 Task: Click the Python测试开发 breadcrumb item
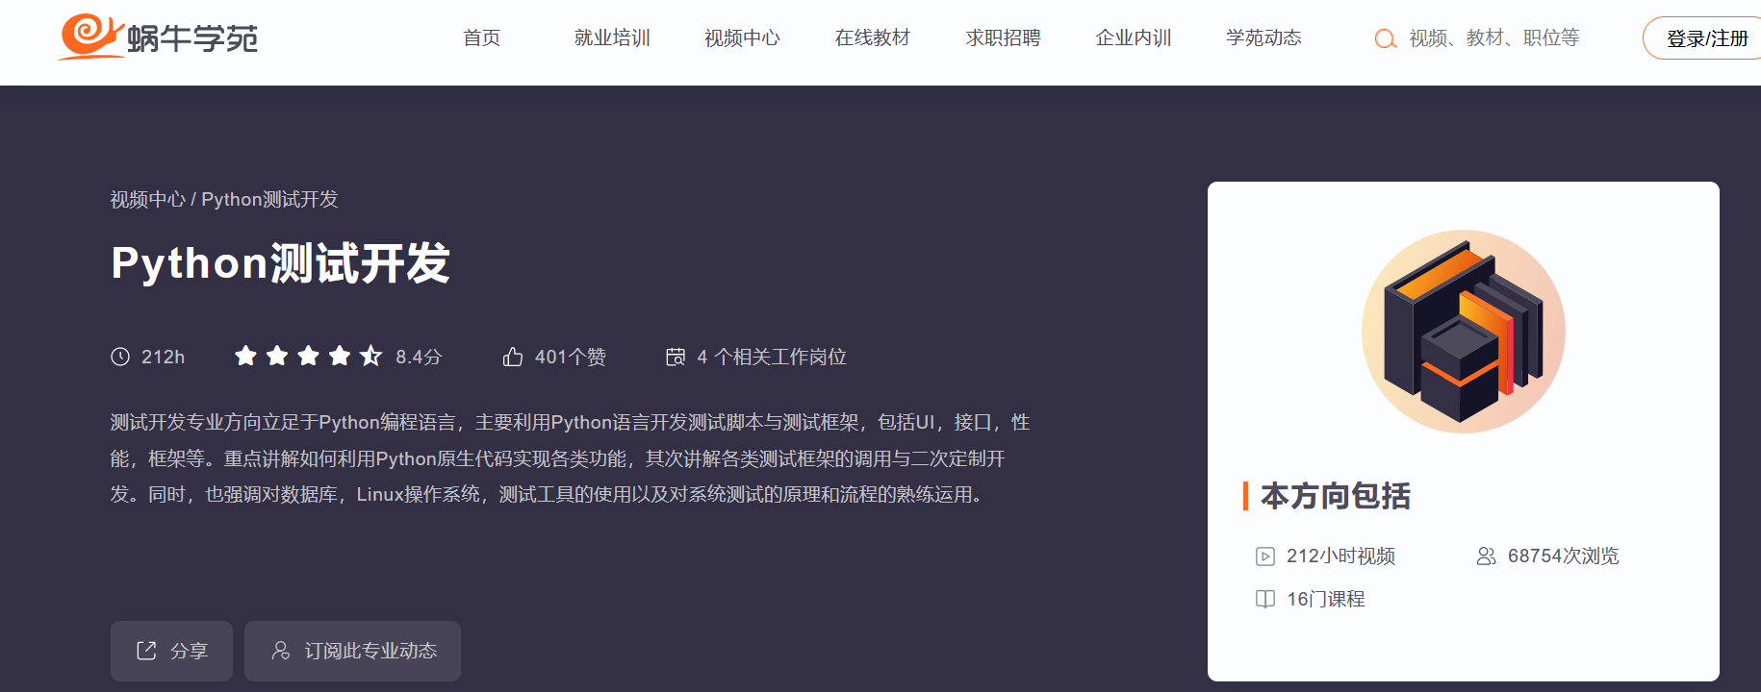(269, 199)
